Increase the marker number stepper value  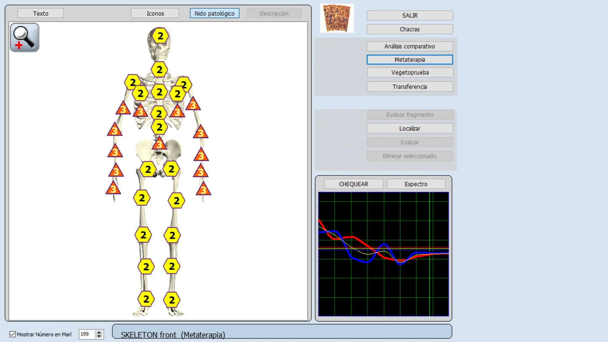click(x=99, y=332)
